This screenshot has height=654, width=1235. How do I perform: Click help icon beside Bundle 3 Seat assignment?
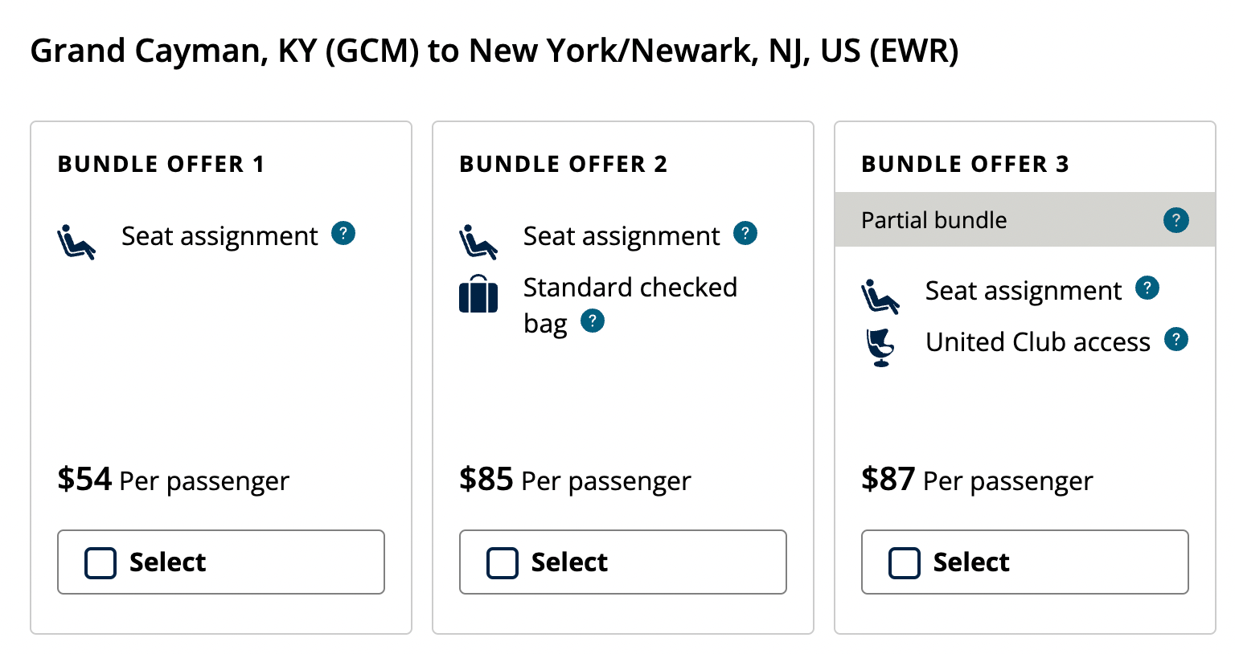(x=1147, y=288)
